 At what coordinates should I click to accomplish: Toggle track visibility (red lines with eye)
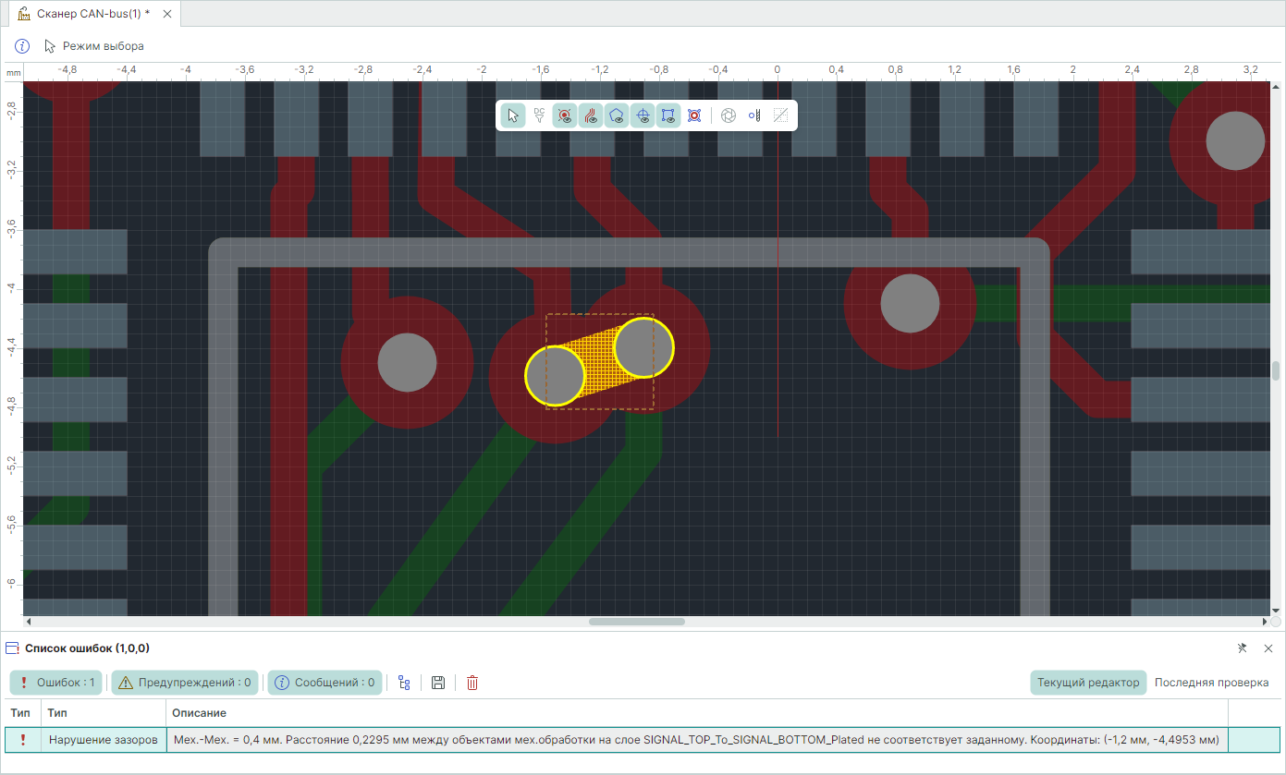coord(591,115)
